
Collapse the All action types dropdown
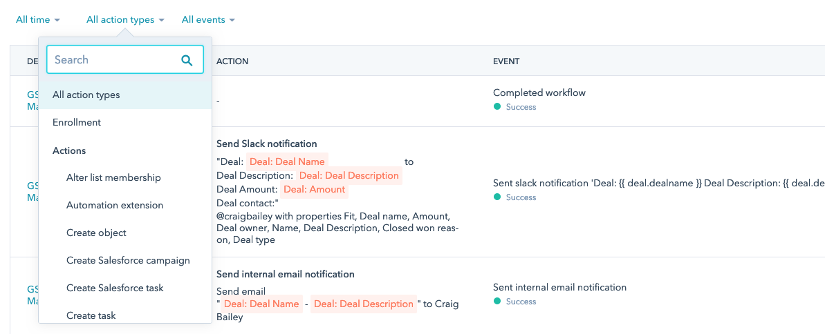[x=125, y=20]
